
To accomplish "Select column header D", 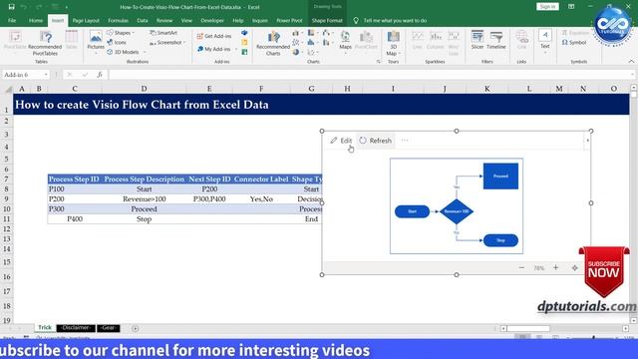I will (144, 89).
